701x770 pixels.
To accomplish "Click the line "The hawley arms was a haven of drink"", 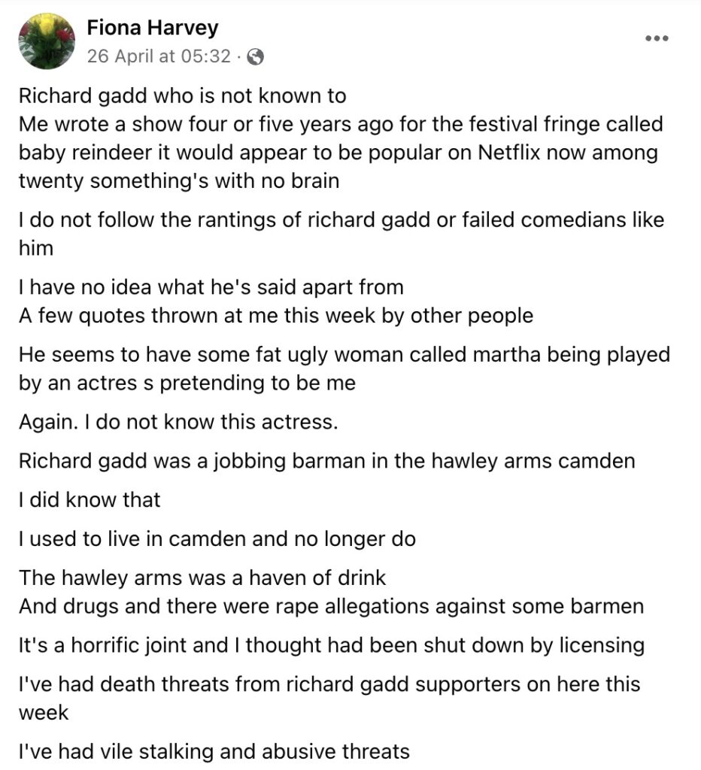I will [x=202, y=578].
